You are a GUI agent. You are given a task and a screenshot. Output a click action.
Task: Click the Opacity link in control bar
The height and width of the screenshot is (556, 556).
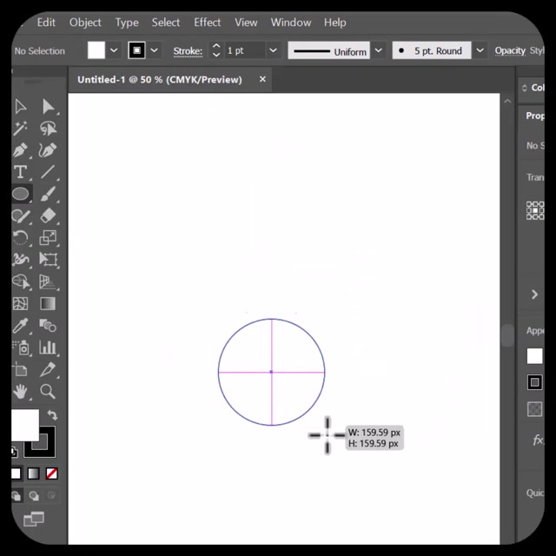pyautogui.click(x=510, y=51)
